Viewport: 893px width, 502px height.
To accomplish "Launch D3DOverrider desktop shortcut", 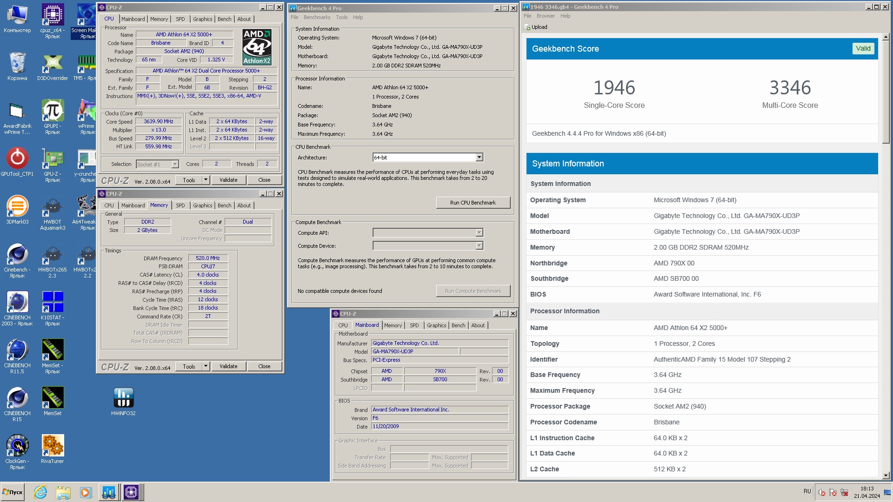I will 53,66.
